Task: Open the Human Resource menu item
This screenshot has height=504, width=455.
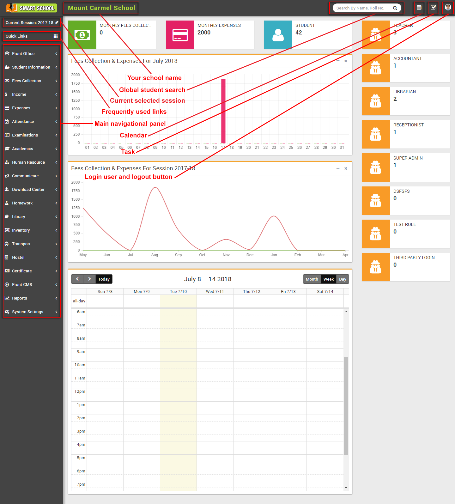Action: [x=31, y=162]
